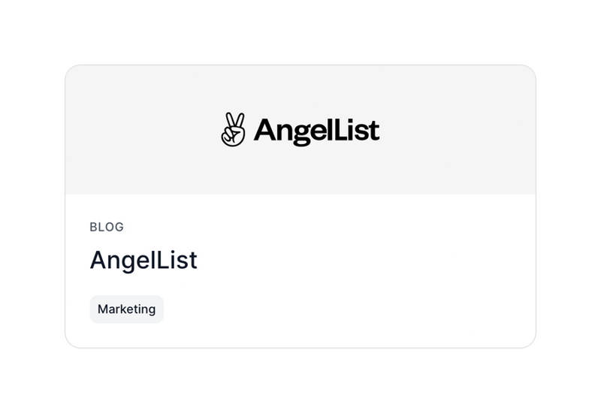Click the bold AngelList wordmark in banner

coord(316,131)
